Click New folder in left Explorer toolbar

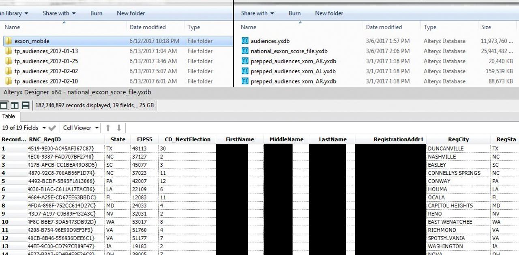tap(131, 13)
